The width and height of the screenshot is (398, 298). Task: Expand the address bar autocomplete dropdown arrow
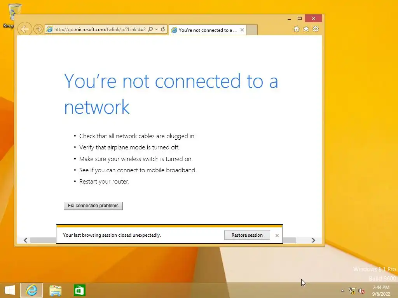[x=157, y=29]
